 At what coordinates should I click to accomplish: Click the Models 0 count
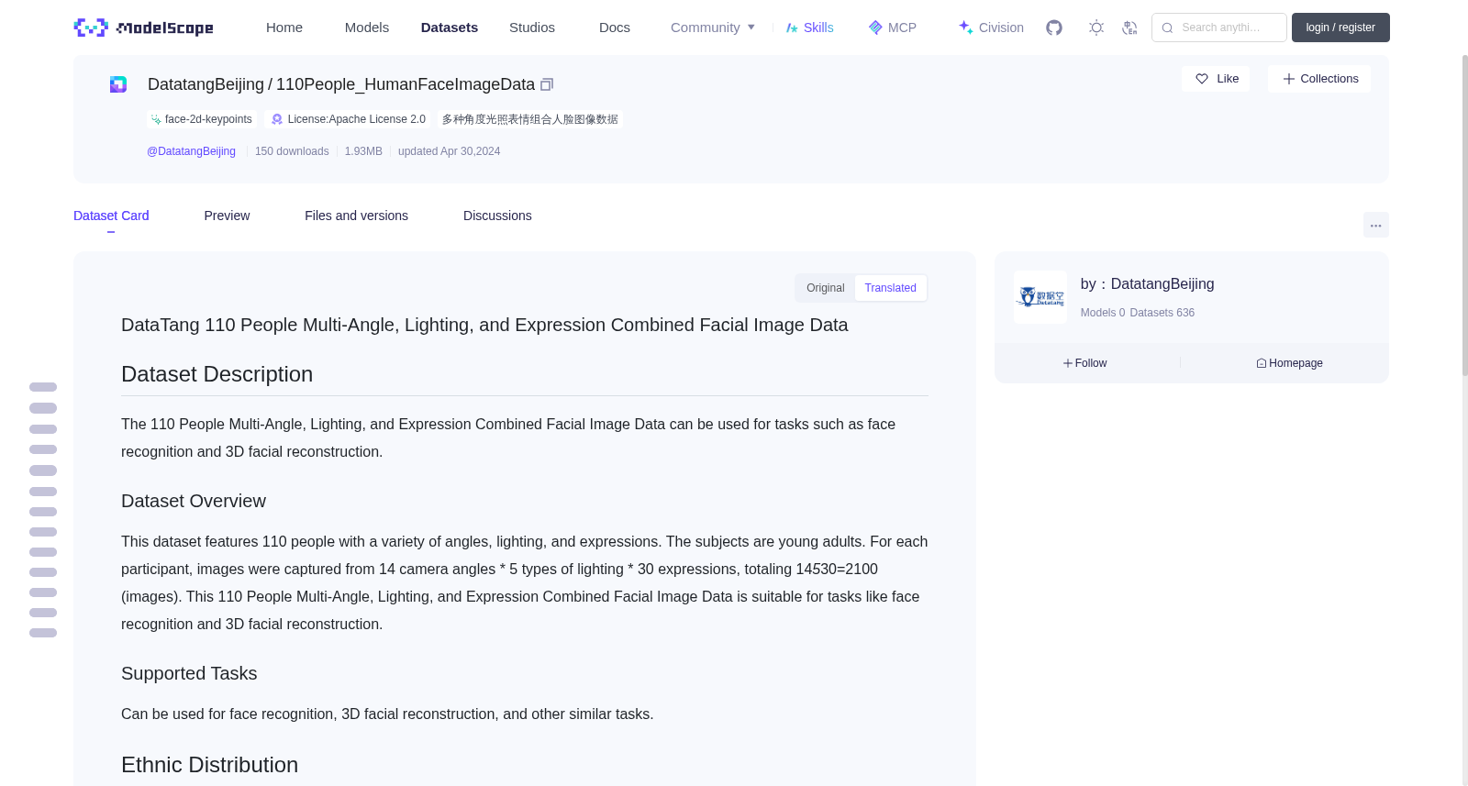coord(1102,313)
